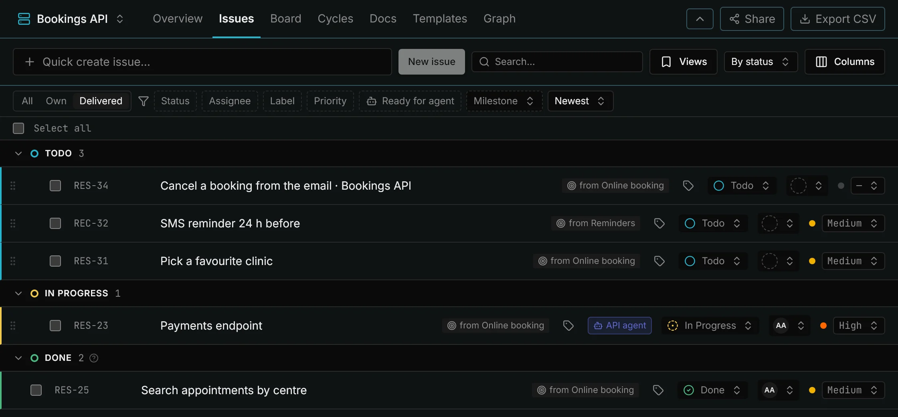Collapse the IN PROGRESS group
The height and width of the screenshot is (417, 898).
pos(18,294)
